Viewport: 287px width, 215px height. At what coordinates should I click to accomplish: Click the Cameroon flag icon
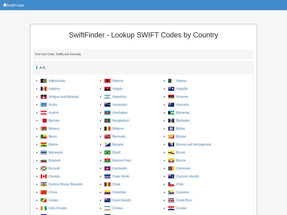coord(171,168)
